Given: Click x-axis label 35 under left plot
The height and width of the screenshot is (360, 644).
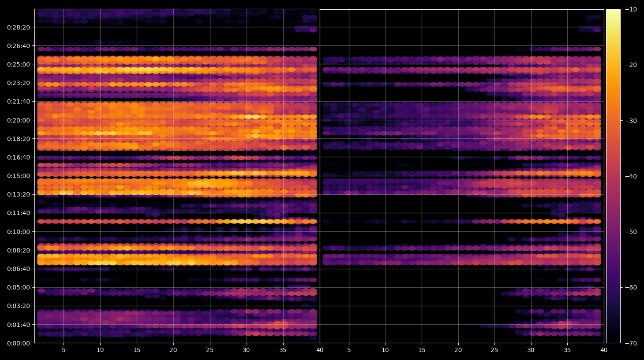Looking at the screenshot, I should [x=283, y=350].
